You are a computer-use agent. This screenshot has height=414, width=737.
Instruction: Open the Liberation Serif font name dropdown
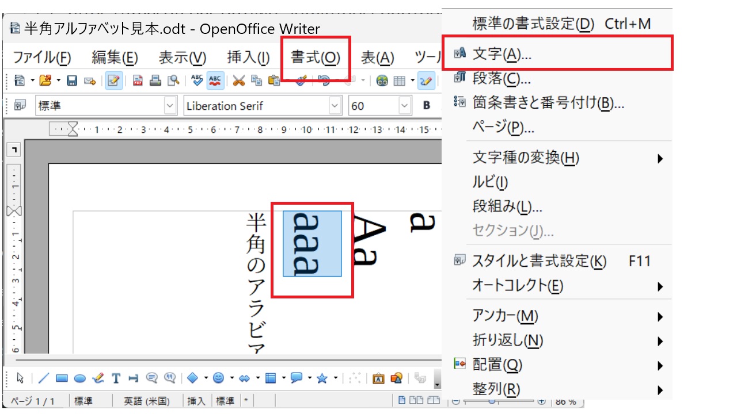pyautogui.click(x=335, y=105)
